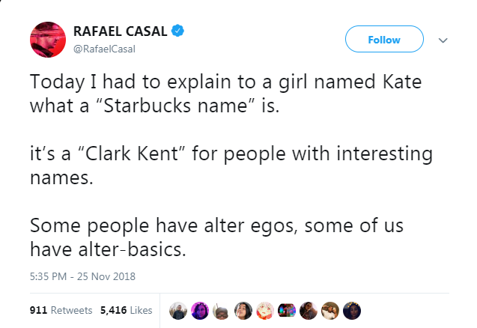The image size is (477, 328).
Task: Click the fourth liker avatar with dark hair
Action: pyautogui.click(x=244, y=309)
